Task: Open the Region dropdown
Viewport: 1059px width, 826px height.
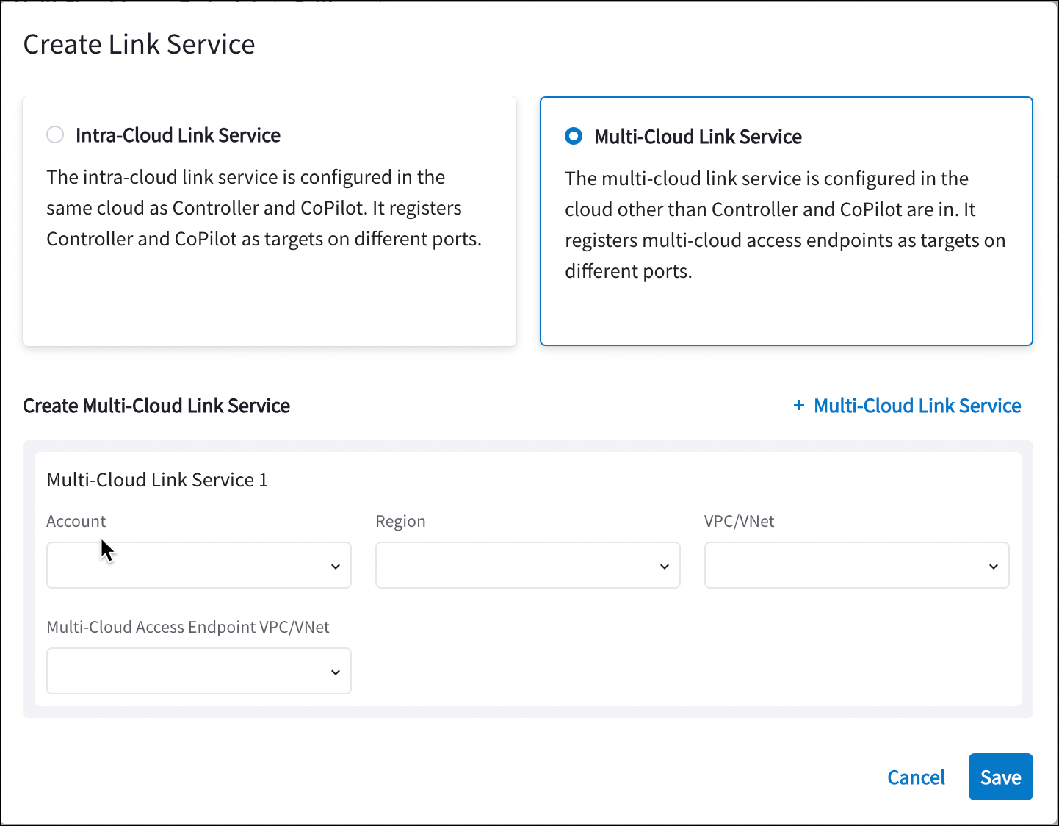Action: (527, 565)
